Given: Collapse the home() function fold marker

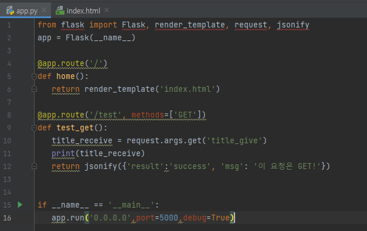Looking at the screenshot, I should [x=34, y=77].
